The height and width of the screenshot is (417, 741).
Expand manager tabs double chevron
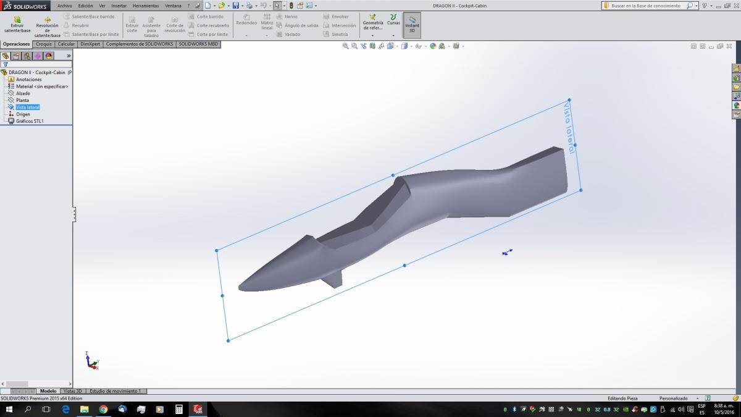(x=69, y=56)
